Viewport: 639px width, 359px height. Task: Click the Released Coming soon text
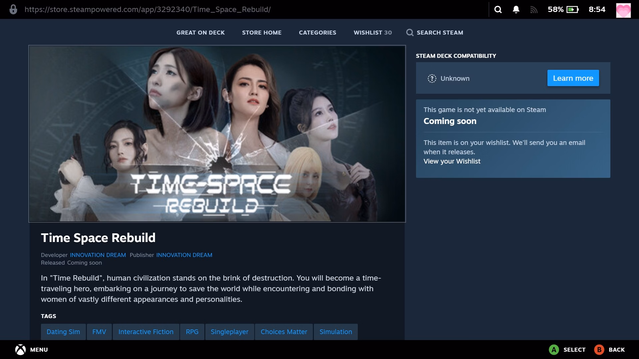coord(71,263)
